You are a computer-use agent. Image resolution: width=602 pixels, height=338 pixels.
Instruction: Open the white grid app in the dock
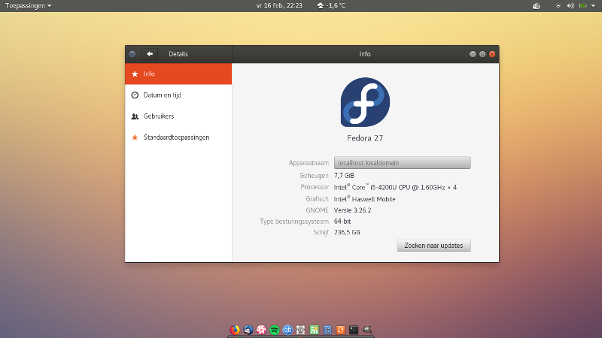pos(300,330)
